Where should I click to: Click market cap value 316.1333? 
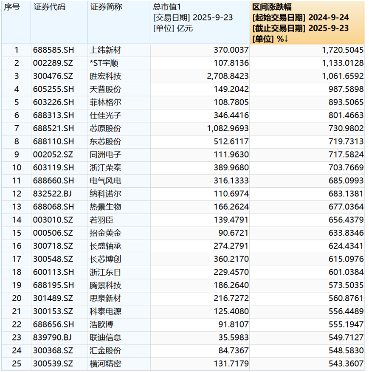(231, 181)
